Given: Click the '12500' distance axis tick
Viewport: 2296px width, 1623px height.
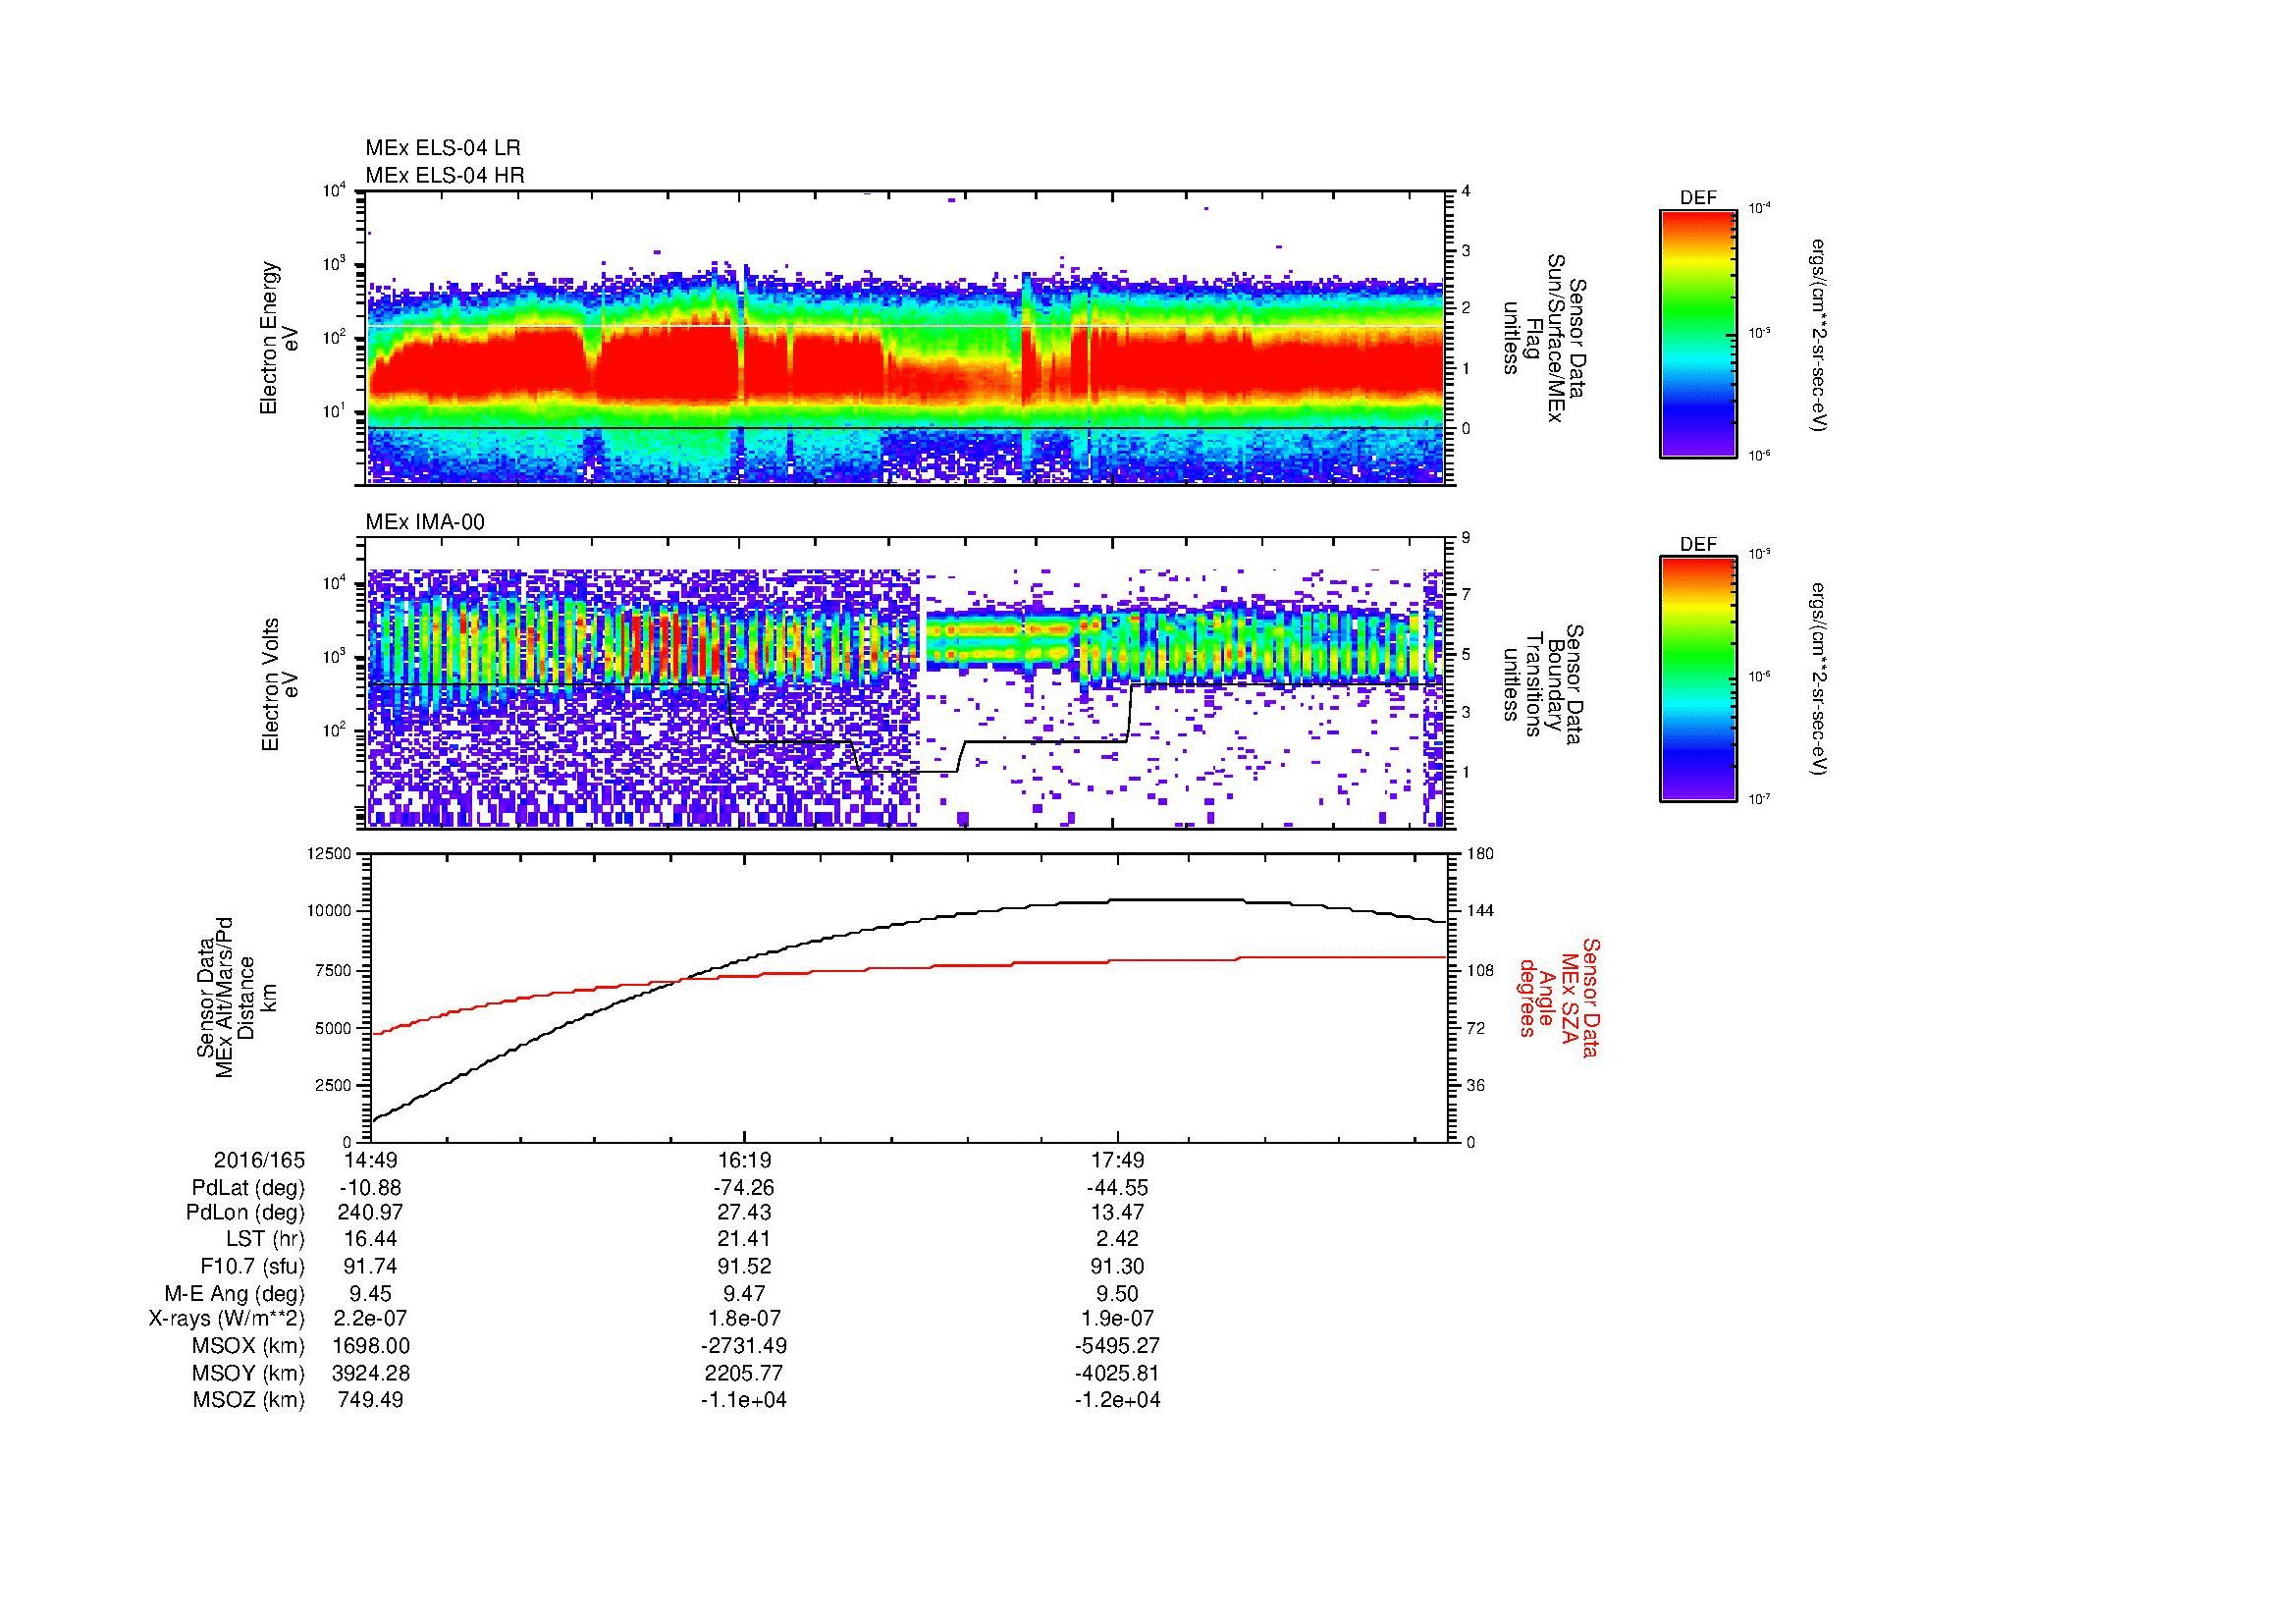Looking at the screenshot, I should 331,853.
